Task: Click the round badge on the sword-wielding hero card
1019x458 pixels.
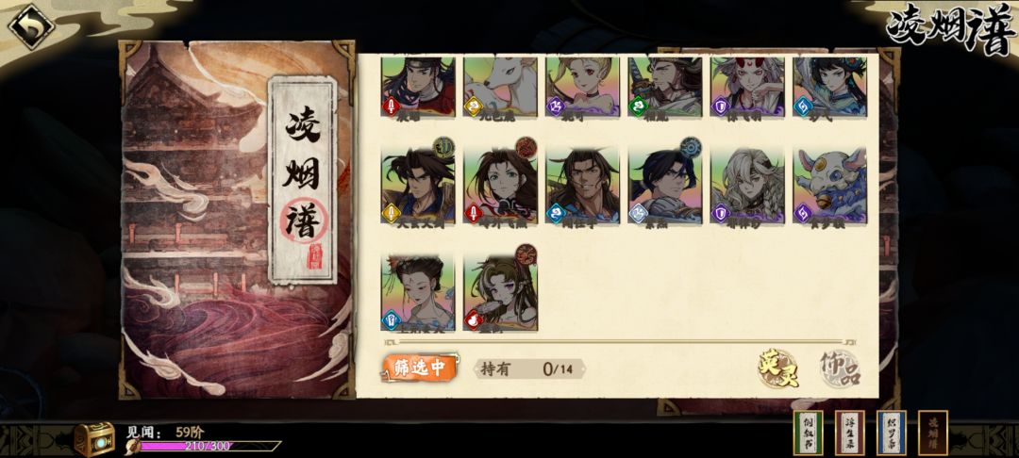Action: (443, 147)
